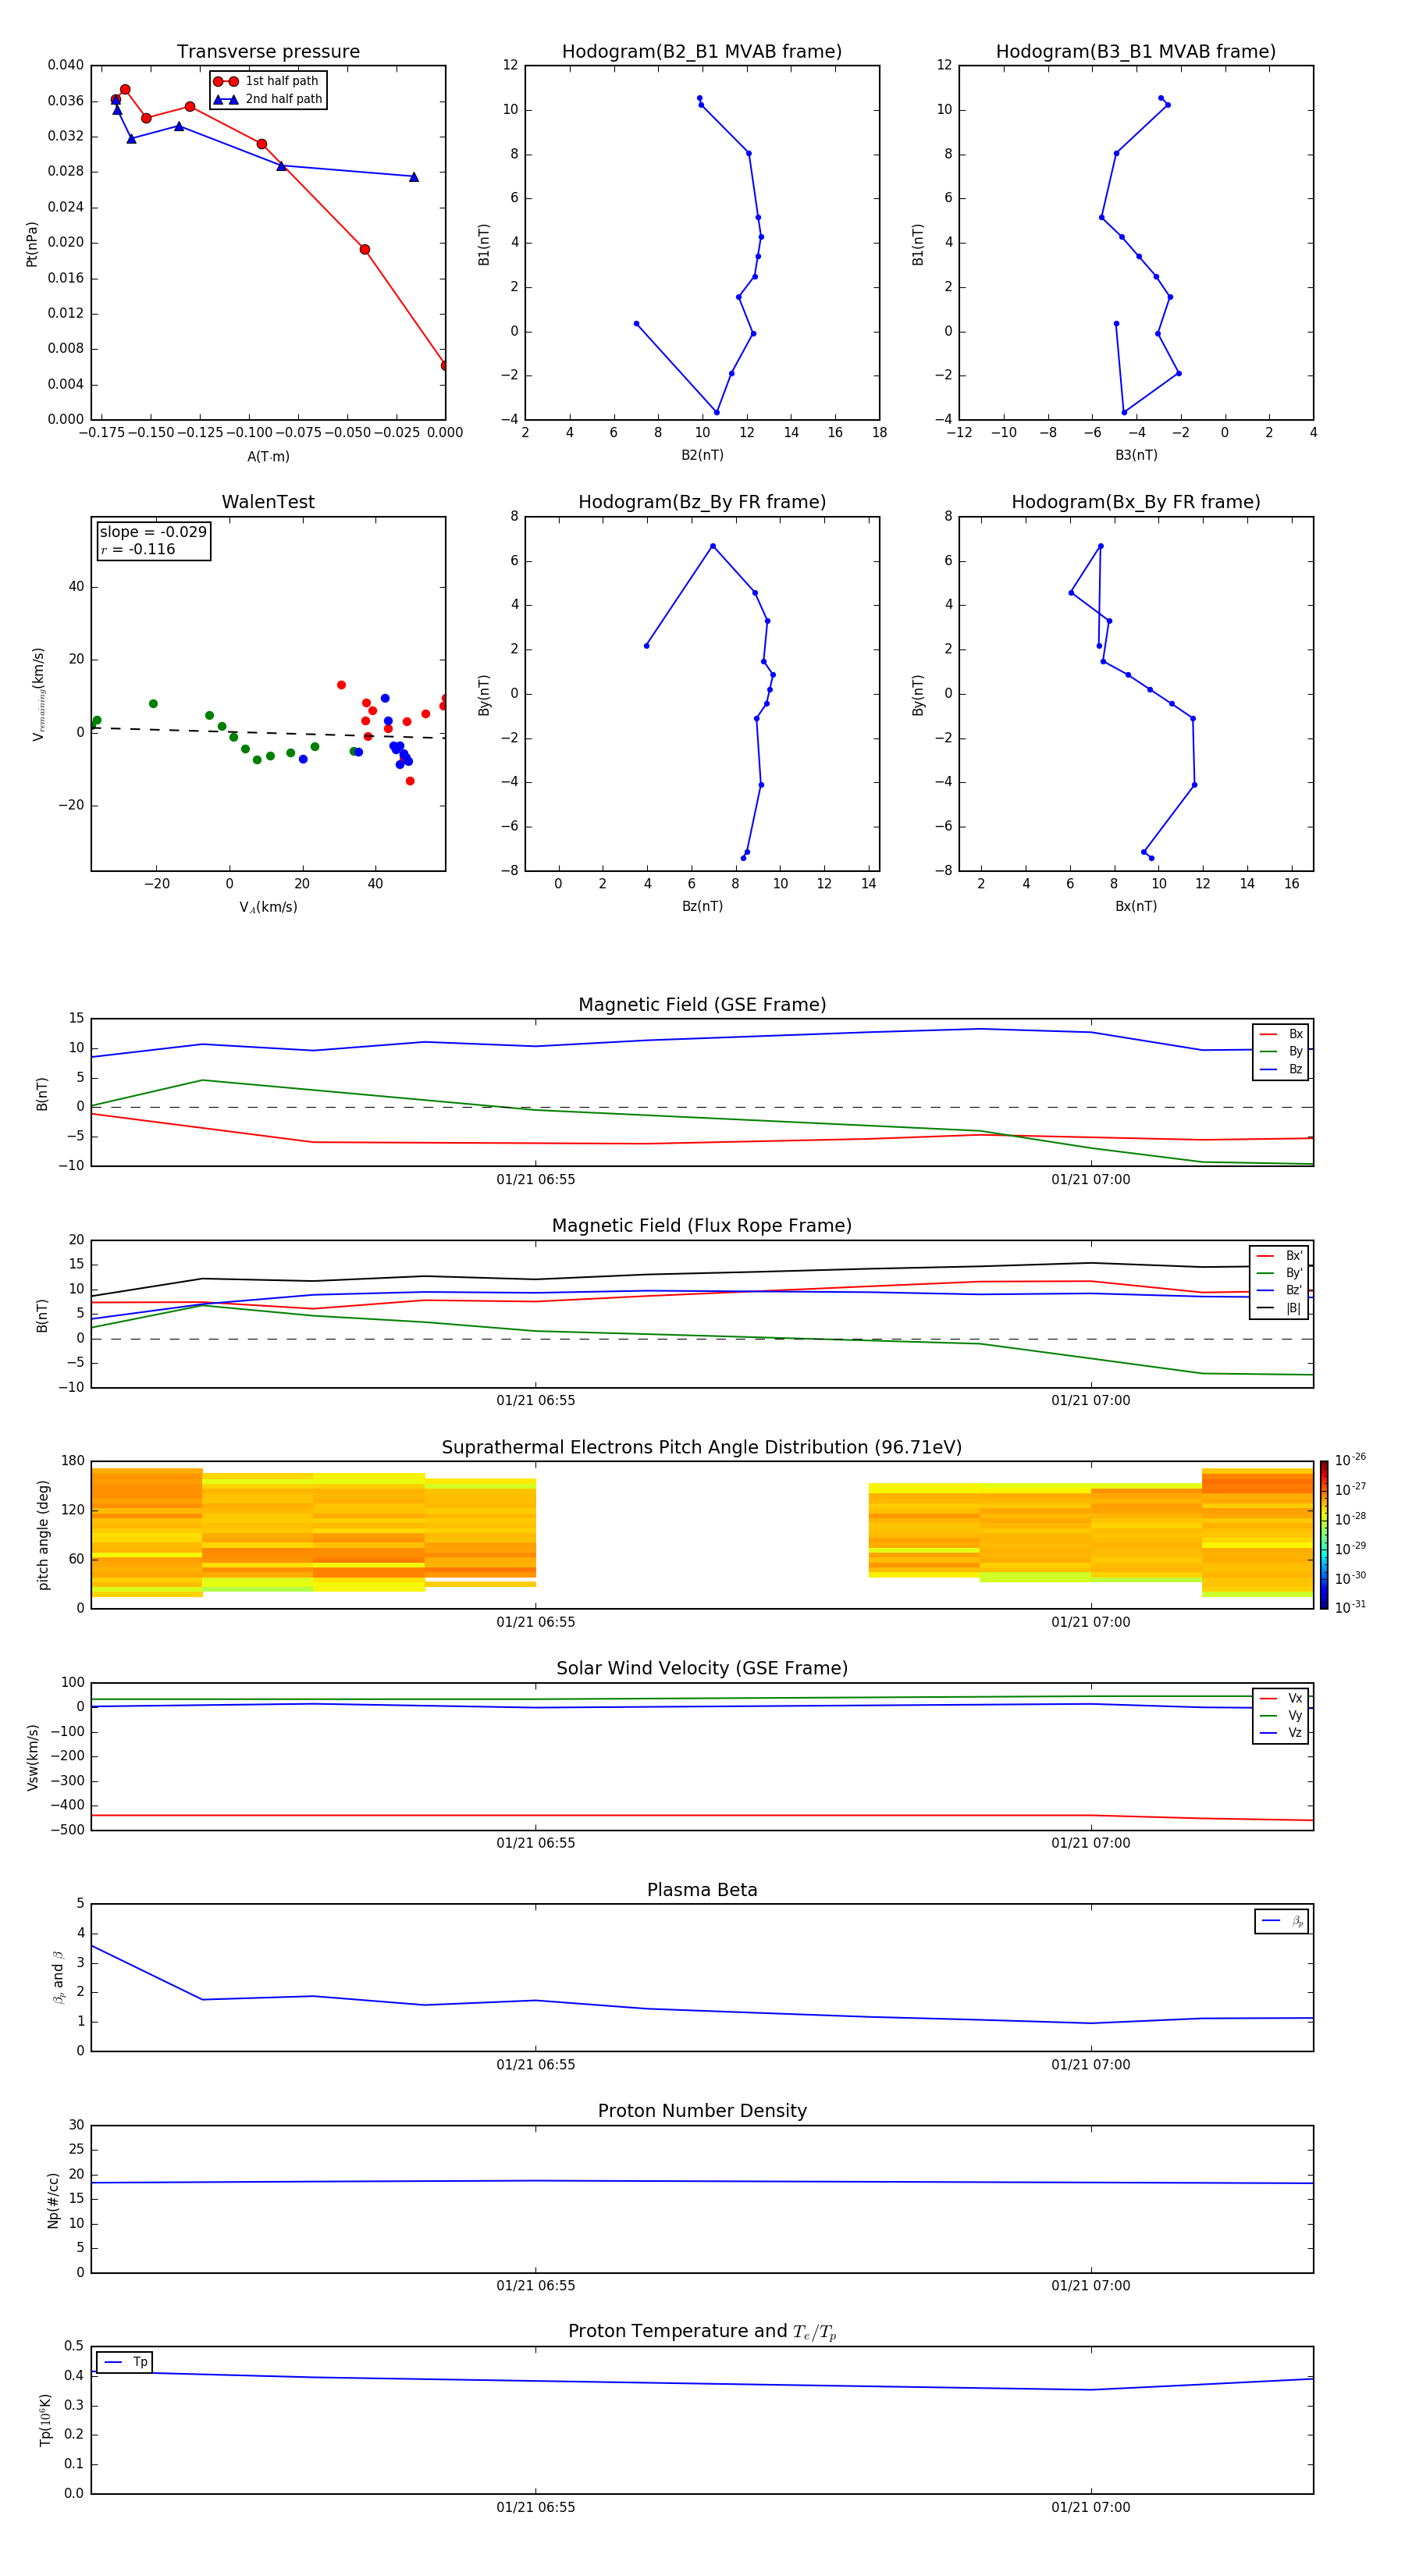The image size is (1405, 2576).
Task: Click the "Tp" legend in Proton Temperature plot
Action: [125, 2362]
